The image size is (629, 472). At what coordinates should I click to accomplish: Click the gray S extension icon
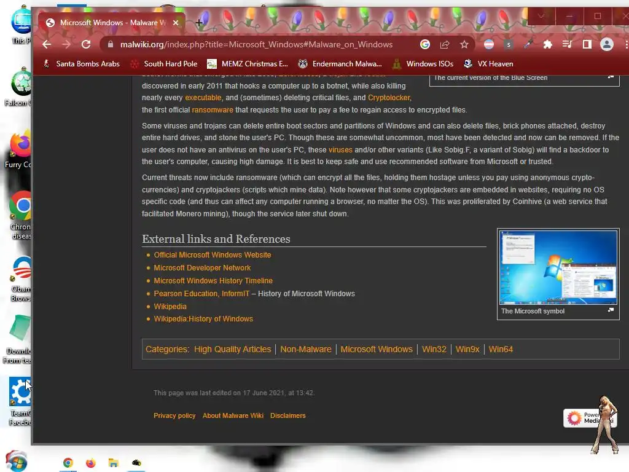tap(508, 44)
